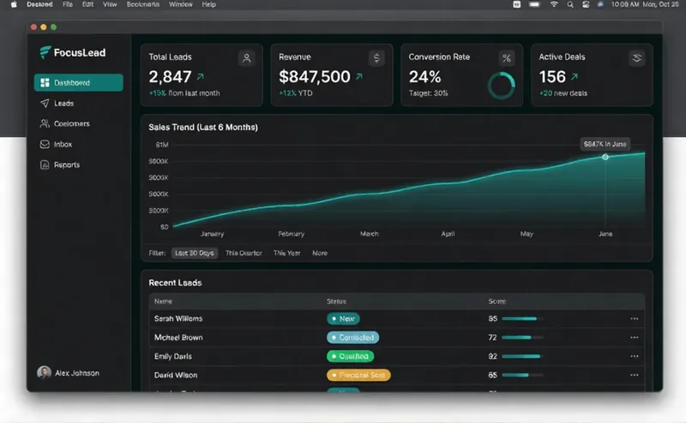Open the Leads sidebar icon
This screenshot has height=423, width=686.
(x=45, y=103)
